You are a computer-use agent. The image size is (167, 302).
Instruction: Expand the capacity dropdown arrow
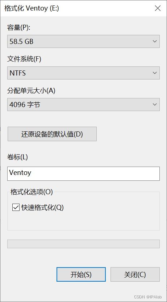[155, 41]
